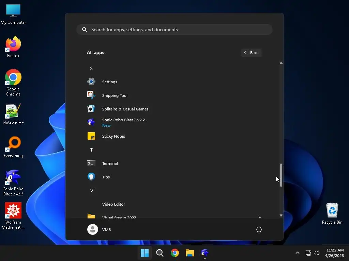Click the letter T section header
The image size is (349, 261).
[x=91, y=150]
